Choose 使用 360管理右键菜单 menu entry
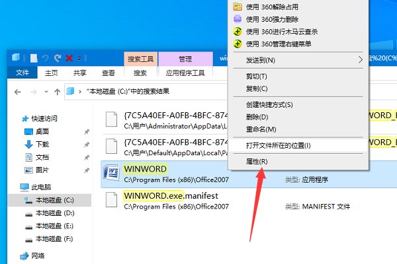 (279, 44)
